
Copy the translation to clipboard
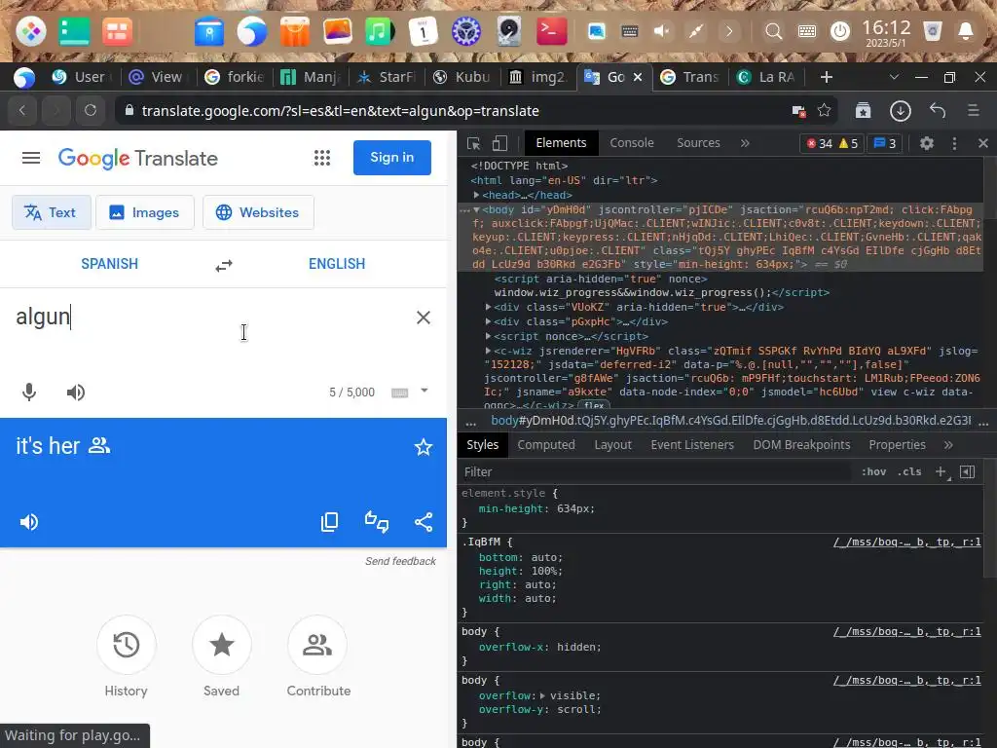tap(330, 522)
